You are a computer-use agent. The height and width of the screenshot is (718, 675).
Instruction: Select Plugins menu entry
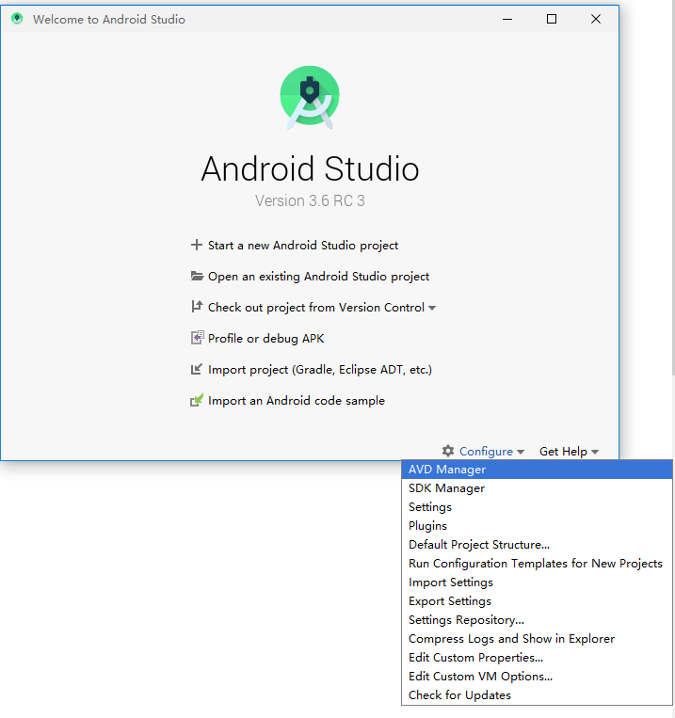pyautogui.click(x=537, y=526)
